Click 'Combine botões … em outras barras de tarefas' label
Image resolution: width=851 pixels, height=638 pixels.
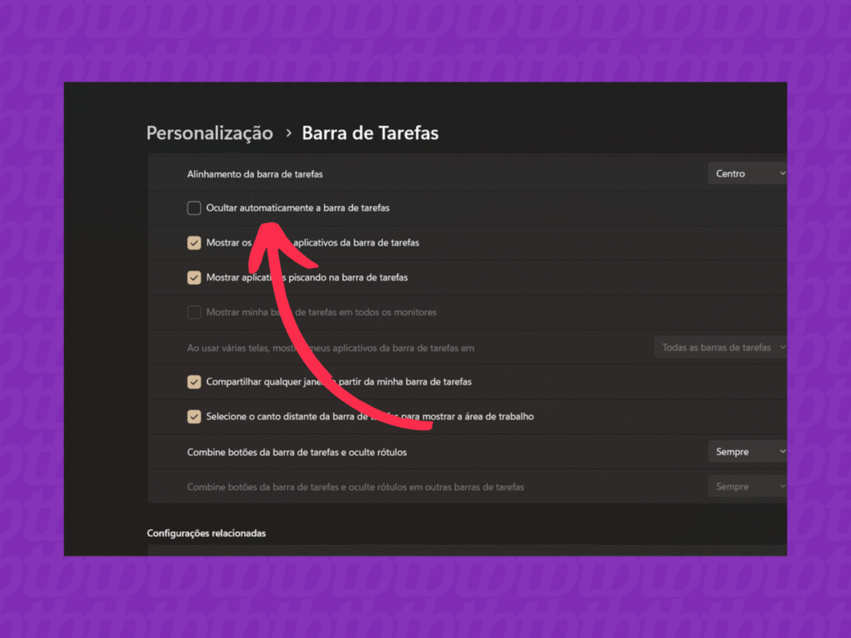[x=356, y=486]
